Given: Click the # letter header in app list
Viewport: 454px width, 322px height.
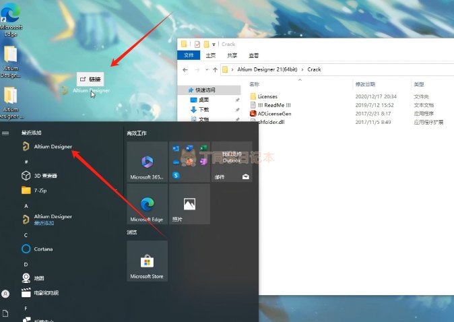Looking at the screenshot, I should (26, 162).
